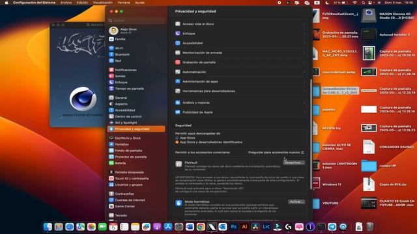The width and height of the screenshot is (417, 234).
Task: Open the Archivo menu
Action: coord(66,3)
